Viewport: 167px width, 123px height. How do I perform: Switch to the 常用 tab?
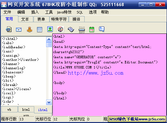[9, 19]
